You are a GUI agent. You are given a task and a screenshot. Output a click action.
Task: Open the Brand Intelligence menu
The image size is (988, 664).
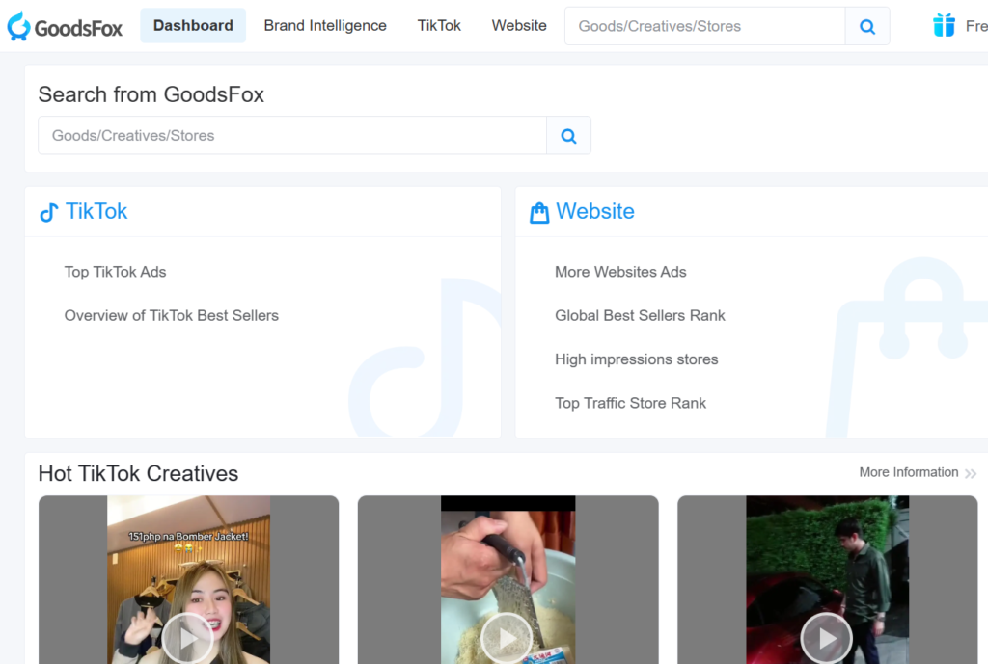tap(325, 26)
